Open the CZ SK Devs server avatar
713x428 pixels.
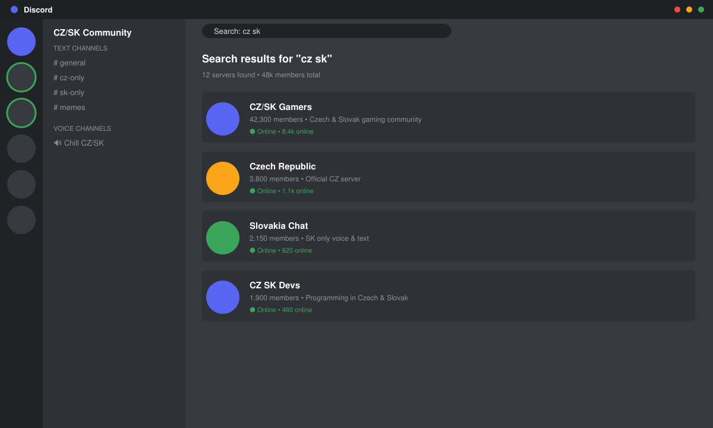tap(223, 297)
